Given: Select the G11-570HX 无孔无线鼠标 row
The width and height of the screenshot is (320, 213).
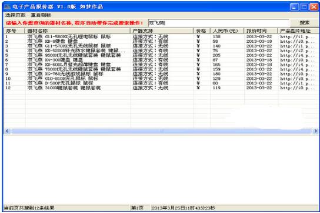Looking at the screenshot, I should click(161, 46).
